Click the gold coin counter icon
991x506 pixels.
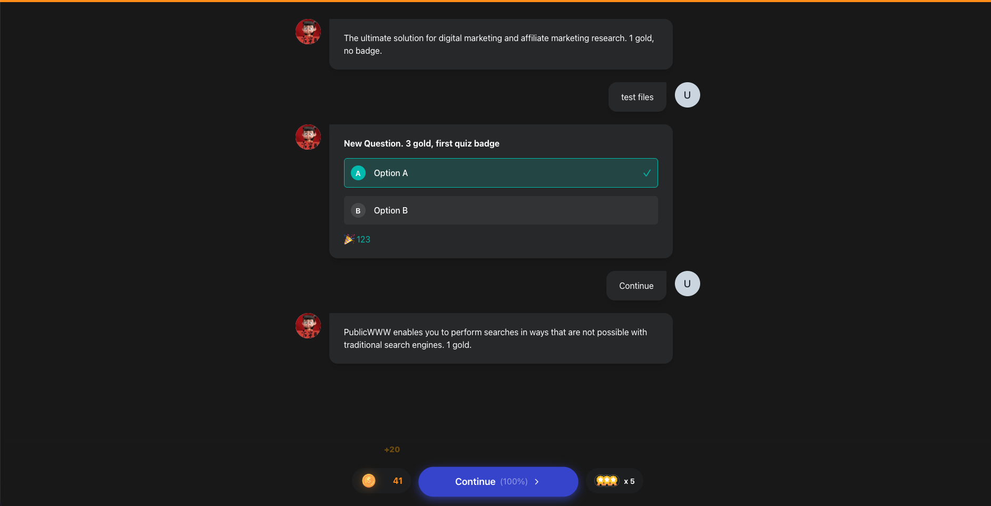[x=369, y=480]
